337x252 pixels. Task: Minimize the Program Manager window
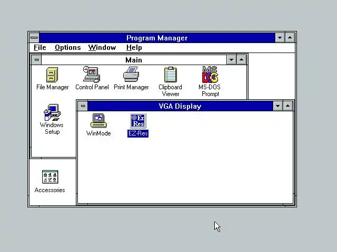[x=280, y=38]
